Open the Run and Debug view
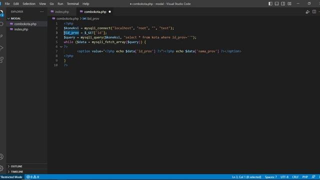 click(x=1, y=48)
